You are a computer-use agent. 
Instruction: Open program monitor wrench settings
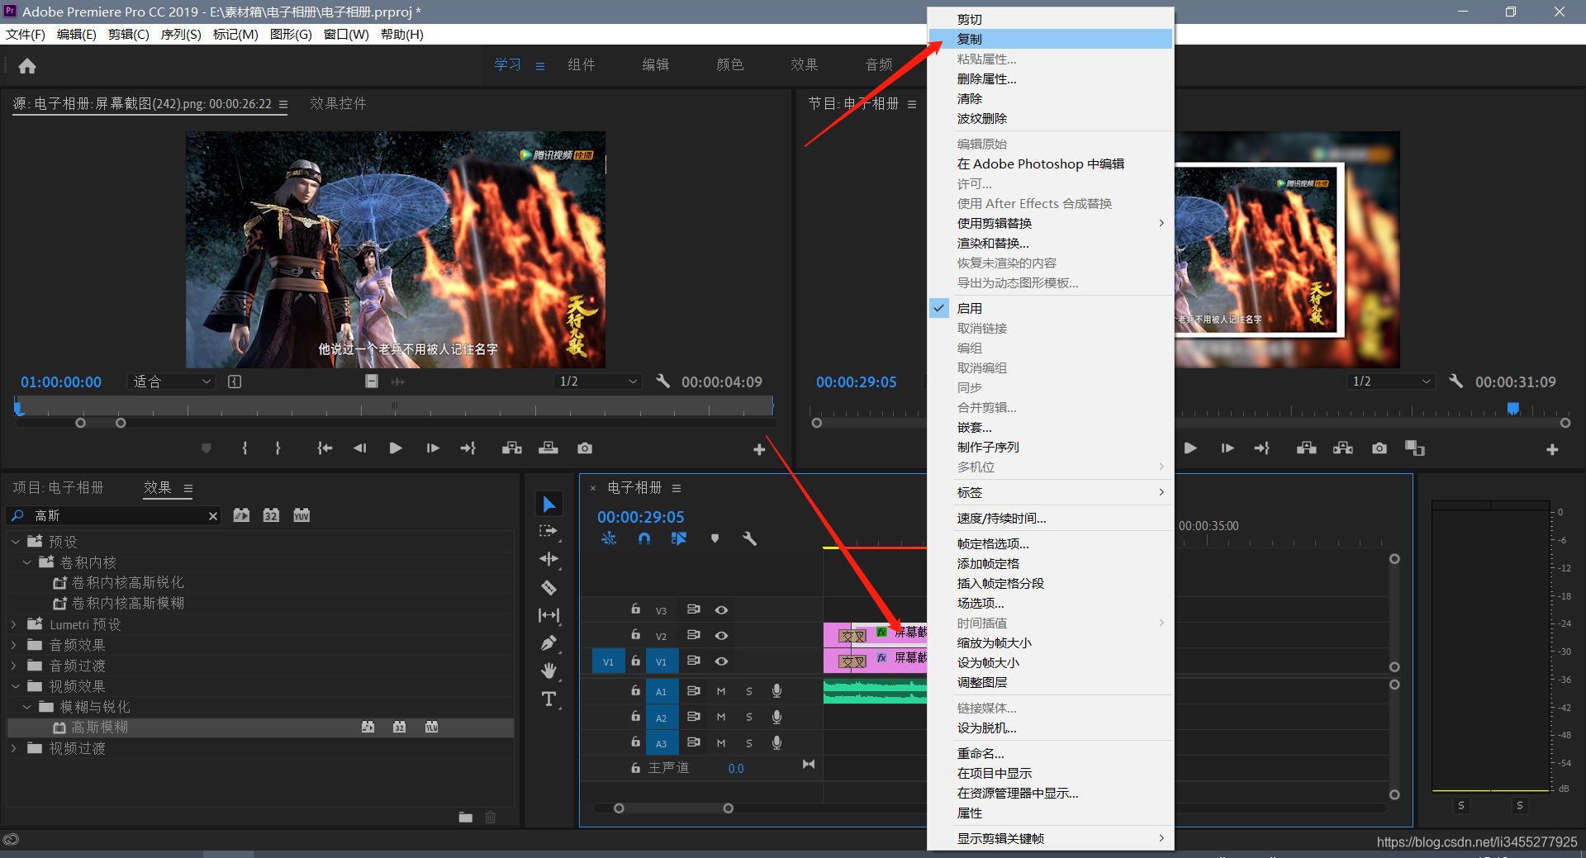click(1455, 382)
